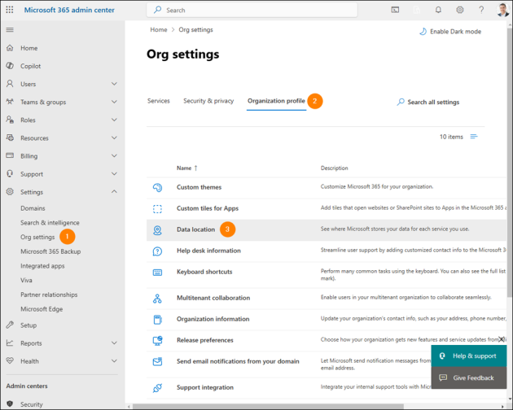This screenshot has width=513, height=410.
Task: Select Org settings in sidebar
Action: (x=37, y=237)
